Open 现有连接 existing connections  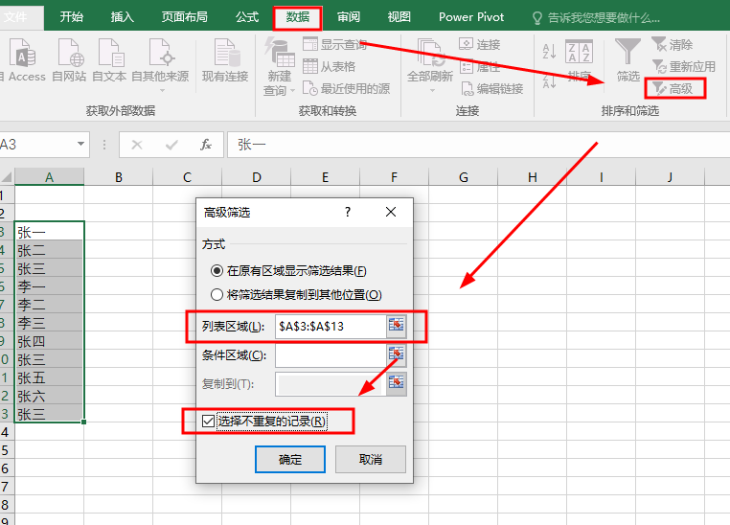point(225,60)
